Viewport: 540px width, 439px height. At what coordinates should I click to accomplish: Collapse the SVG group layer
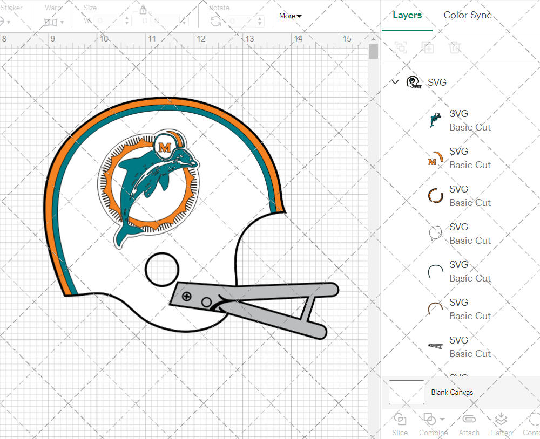click(395, 82)
